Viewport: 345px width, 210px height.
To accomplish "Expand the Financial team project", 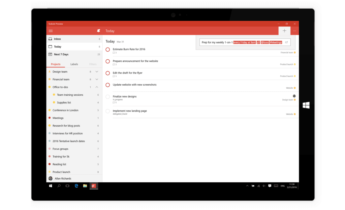I will click(97, 79).
